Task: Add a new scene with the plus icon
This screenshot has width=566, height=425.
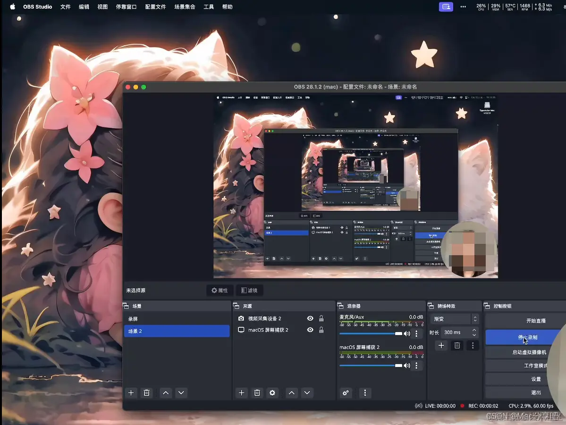Action: (131, 392)
